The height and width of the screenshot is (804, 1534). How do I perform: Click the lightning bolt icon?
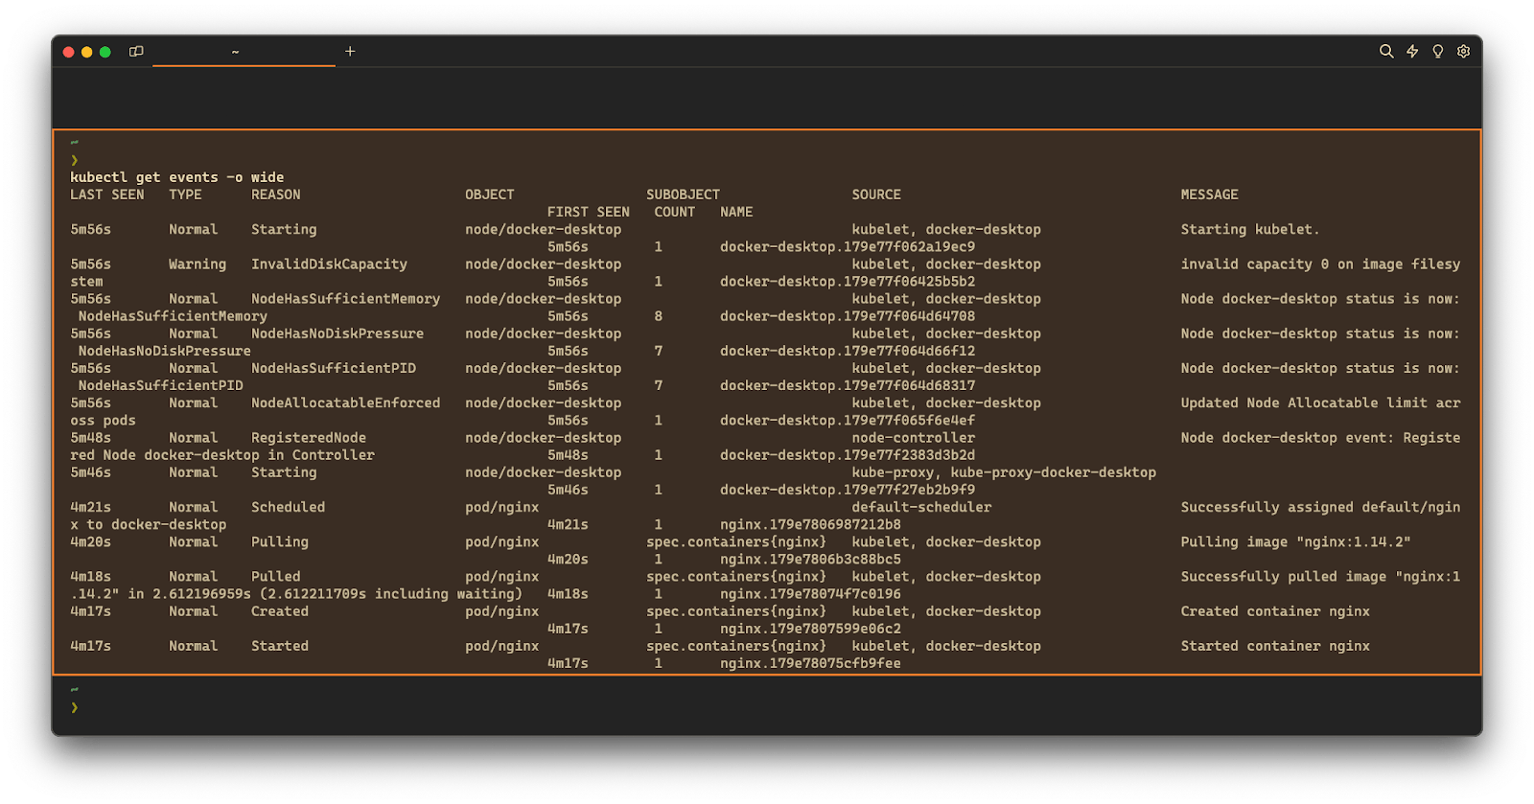click(x=1412, y=52)
